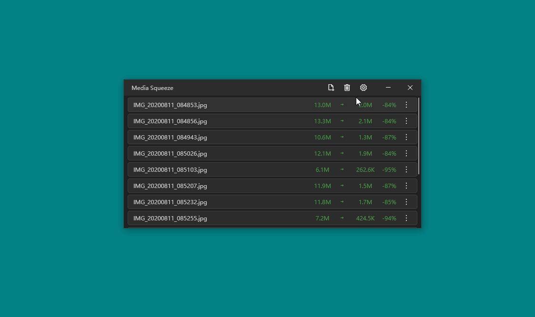
Task: Open settings with the gear icon
Action: pyautogui.click(x=363, y=88)
